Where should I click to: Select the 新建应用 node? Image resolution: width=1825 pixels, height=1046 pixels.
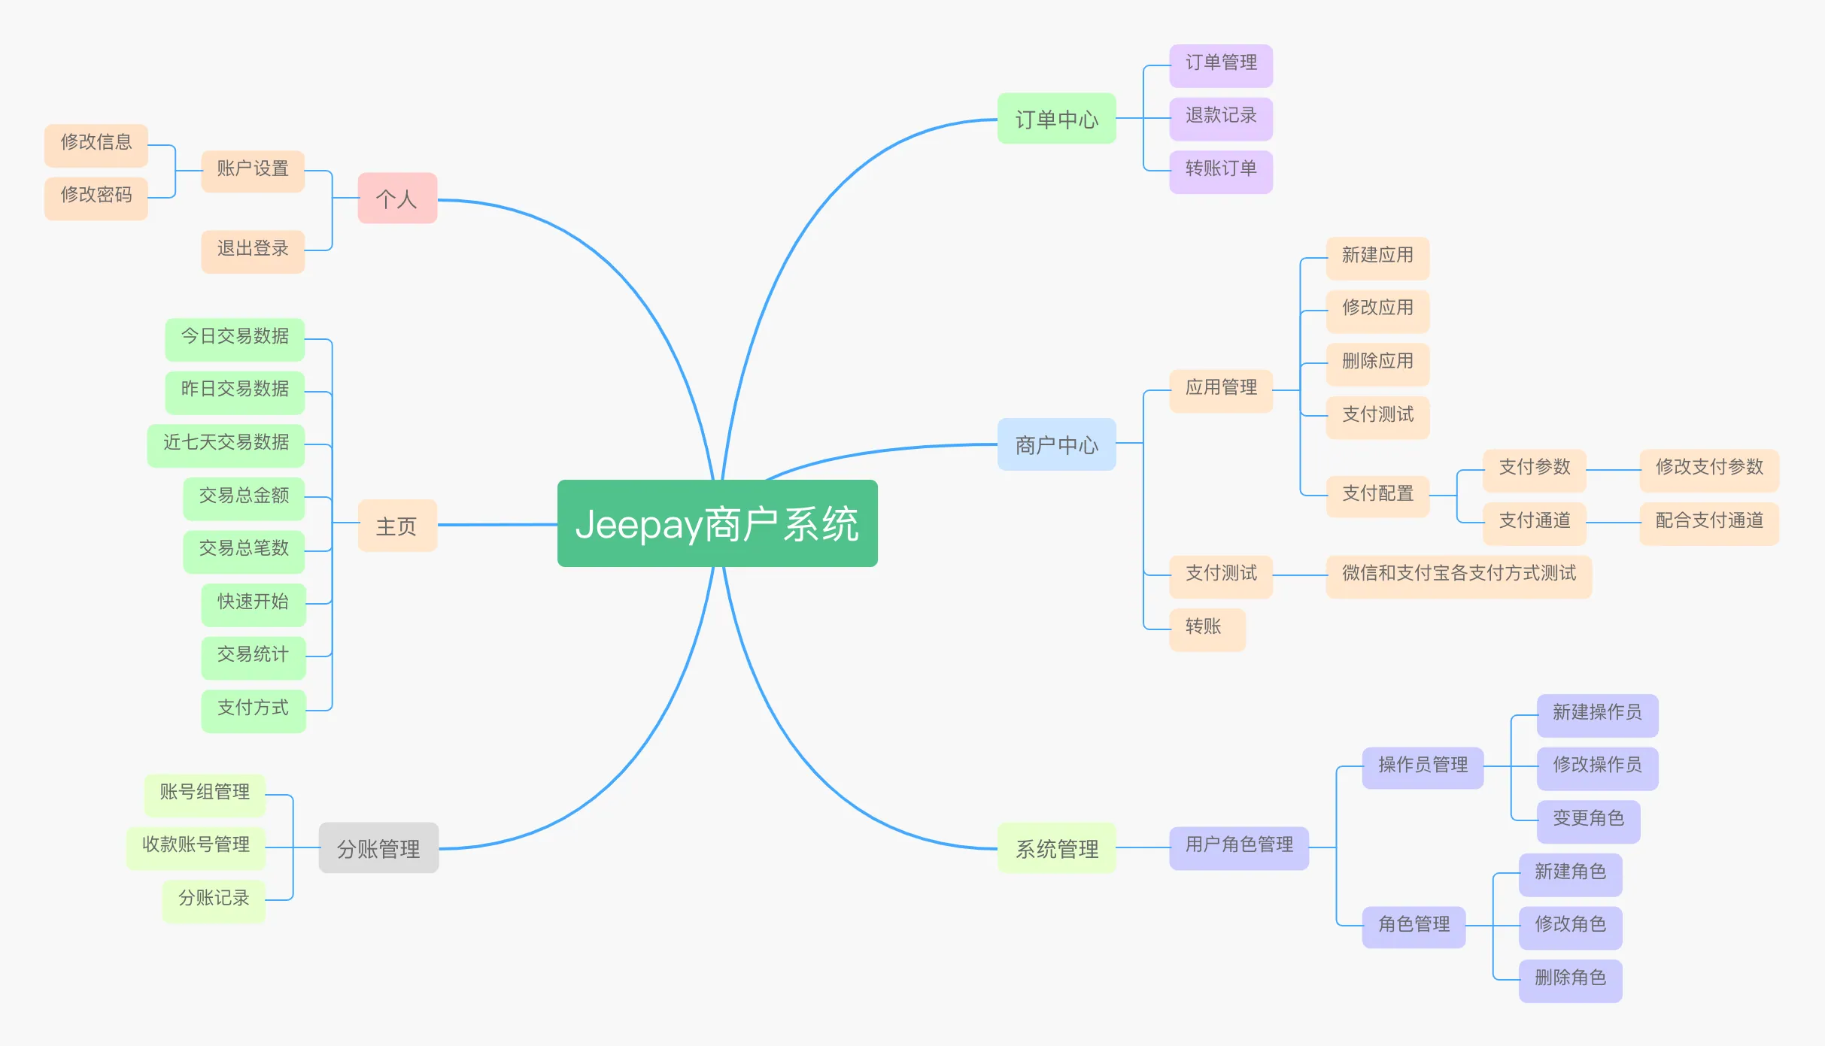[x=1377, y=258]
